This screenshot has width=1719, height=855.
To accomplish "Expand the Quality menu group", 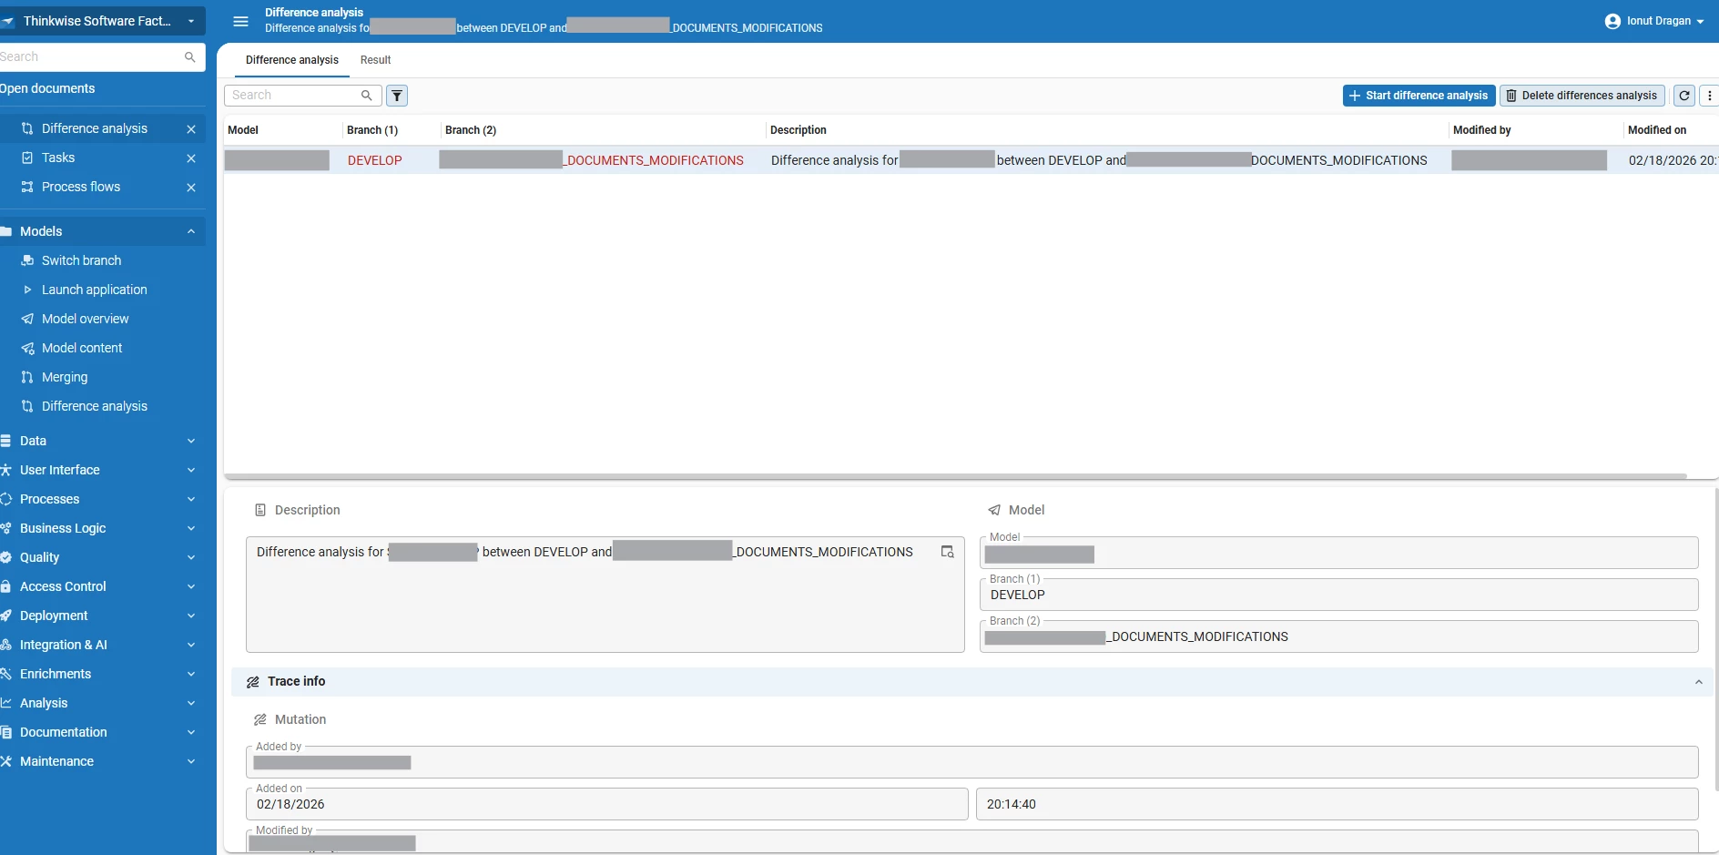I will pyautogui.click(x=191, y=557).
